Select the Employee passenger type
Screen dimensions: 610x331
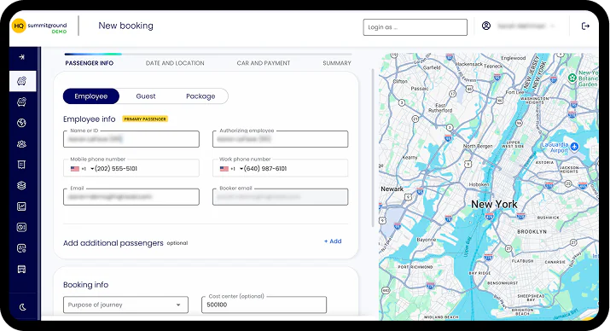(91, 96)
